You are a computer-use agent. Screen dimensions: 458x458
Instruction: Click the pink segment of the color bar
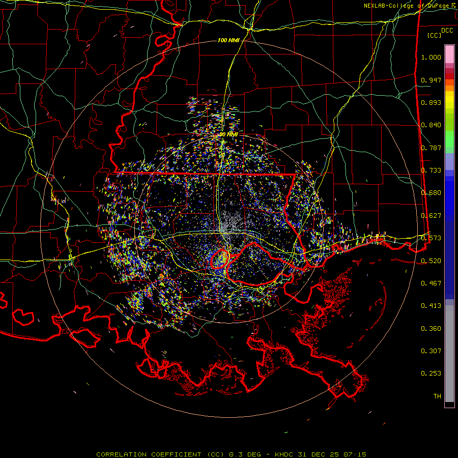click(x=449, y=54)
